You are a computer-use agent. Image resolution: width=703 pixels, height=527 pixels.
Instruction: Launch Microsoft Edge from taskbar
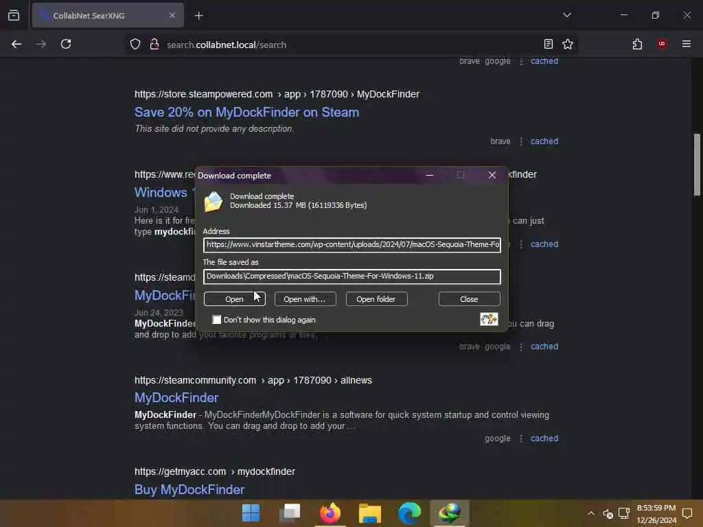tap(409, 513)
